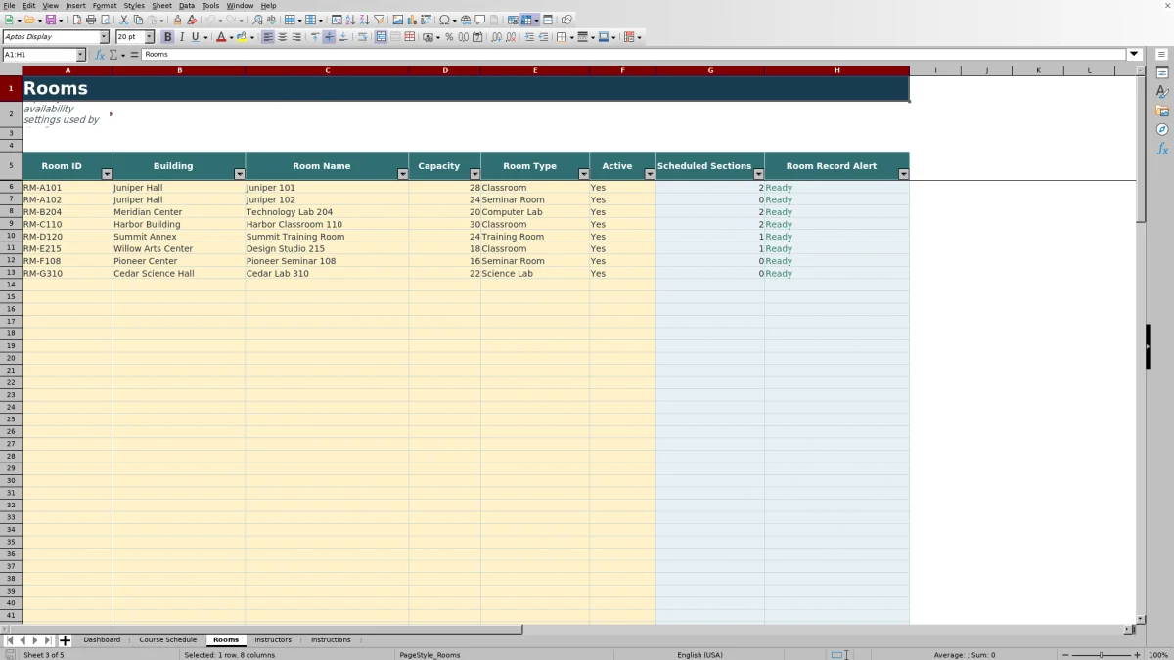Image resolution: width=1174 pixels, height=660 pixels.
Task: Click the formula input line showing Rooms
Action: tap(634, 55)
